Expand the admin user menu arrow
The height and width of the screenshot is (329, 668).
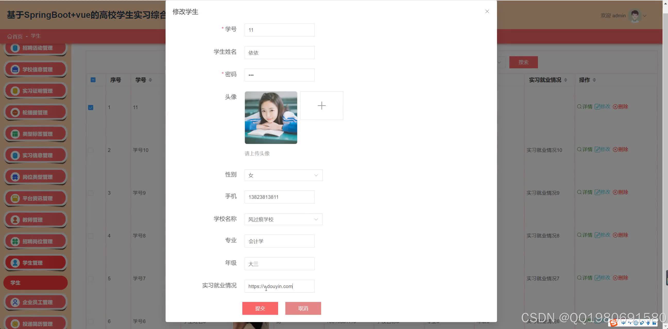pos(645,16)
